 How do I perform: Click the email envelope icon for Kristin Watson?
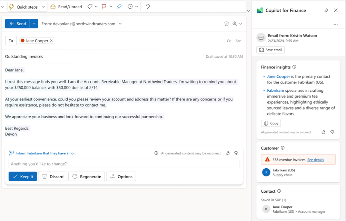click(261, 38)
